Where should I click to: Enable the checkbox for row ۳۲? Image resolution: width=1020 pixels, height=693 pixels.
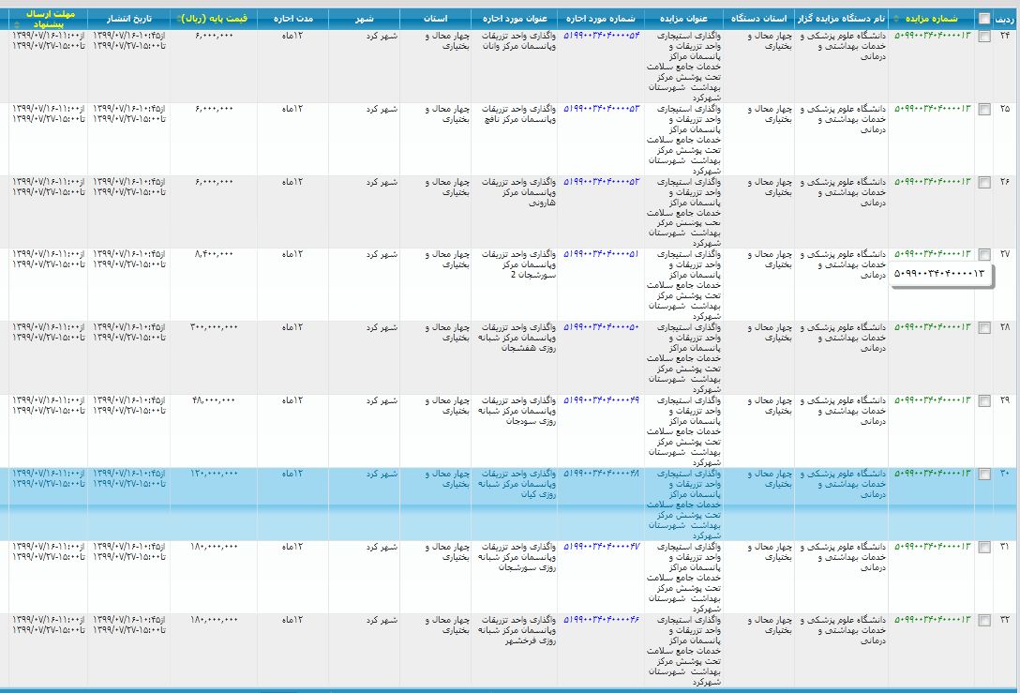pos(983,621)
